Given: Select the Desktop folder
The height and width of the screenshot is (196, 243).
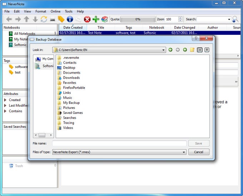Looking at the screenshot, I should click(x=66, y=68).
